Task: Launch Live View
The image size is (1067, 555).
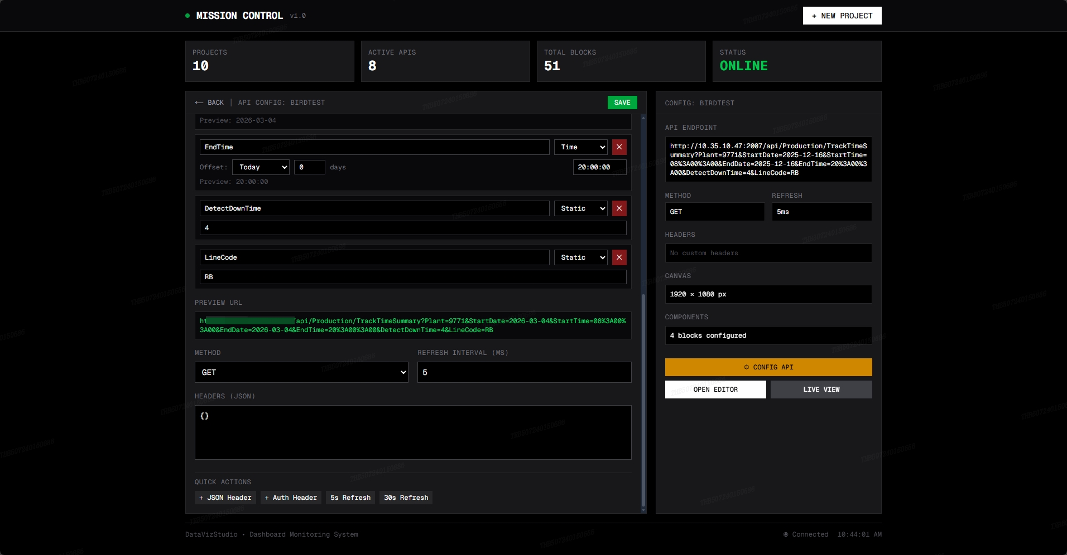Action: click(821, 390)
